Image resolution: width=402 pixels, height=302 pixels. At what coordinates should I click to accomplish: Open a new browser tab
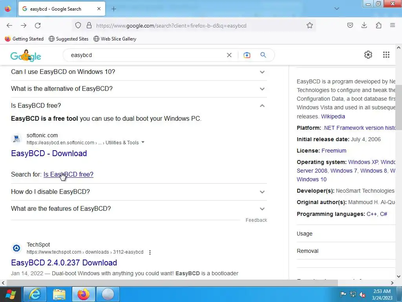[114, 9]
